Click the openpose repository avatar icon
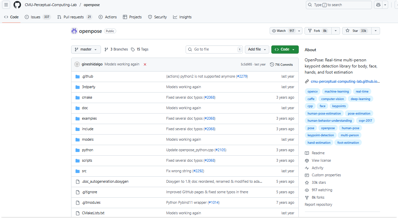Image resolution: width=398 pixels, height=218 pixels. coord(74,31)
